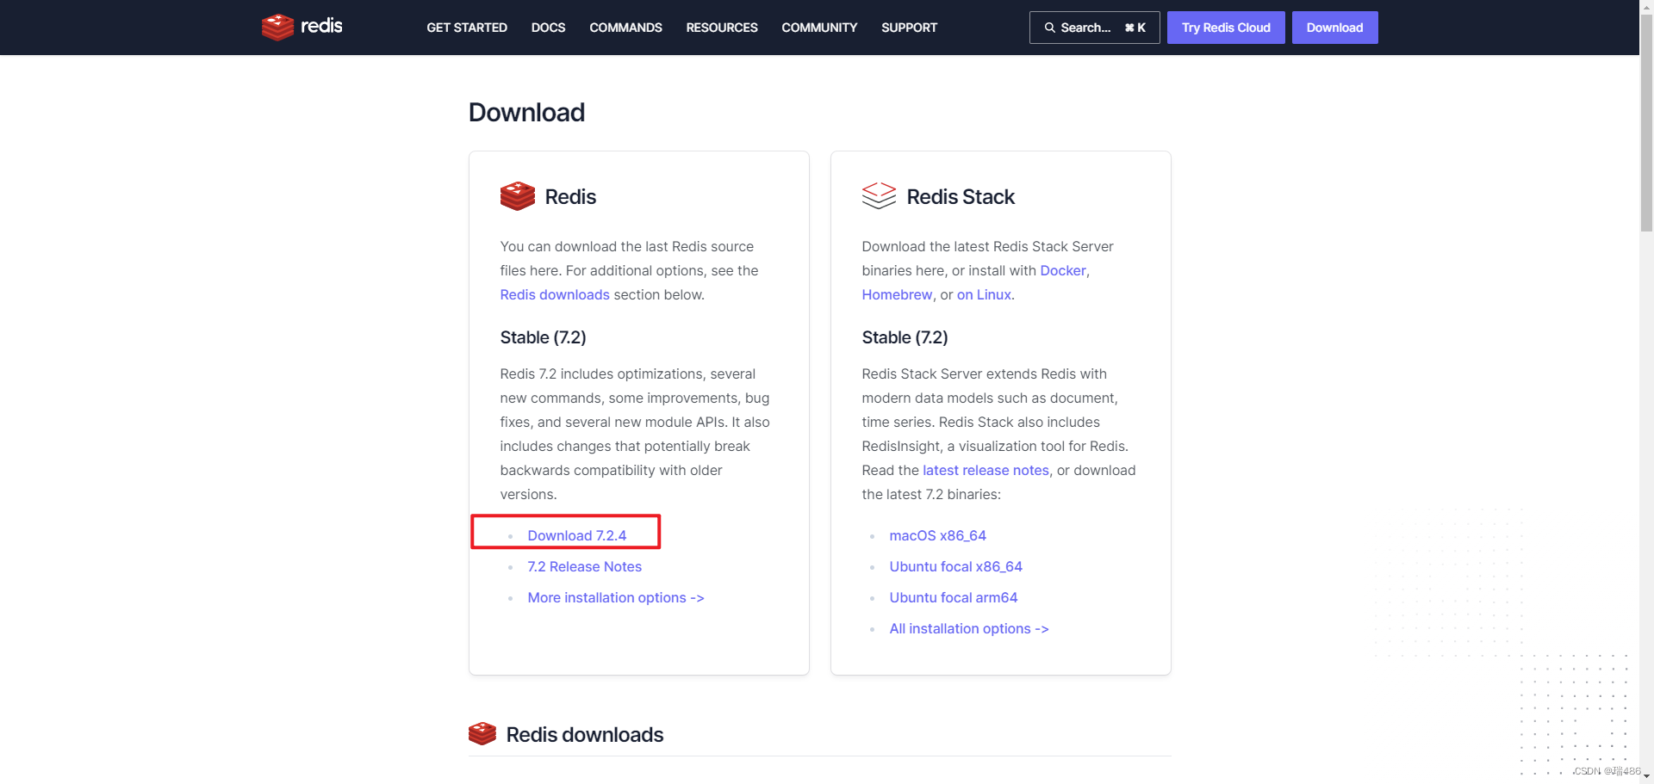Click Stable (7.2) heading in Redis card
The width and height of the screenshot is (1654, 784).
543,337
